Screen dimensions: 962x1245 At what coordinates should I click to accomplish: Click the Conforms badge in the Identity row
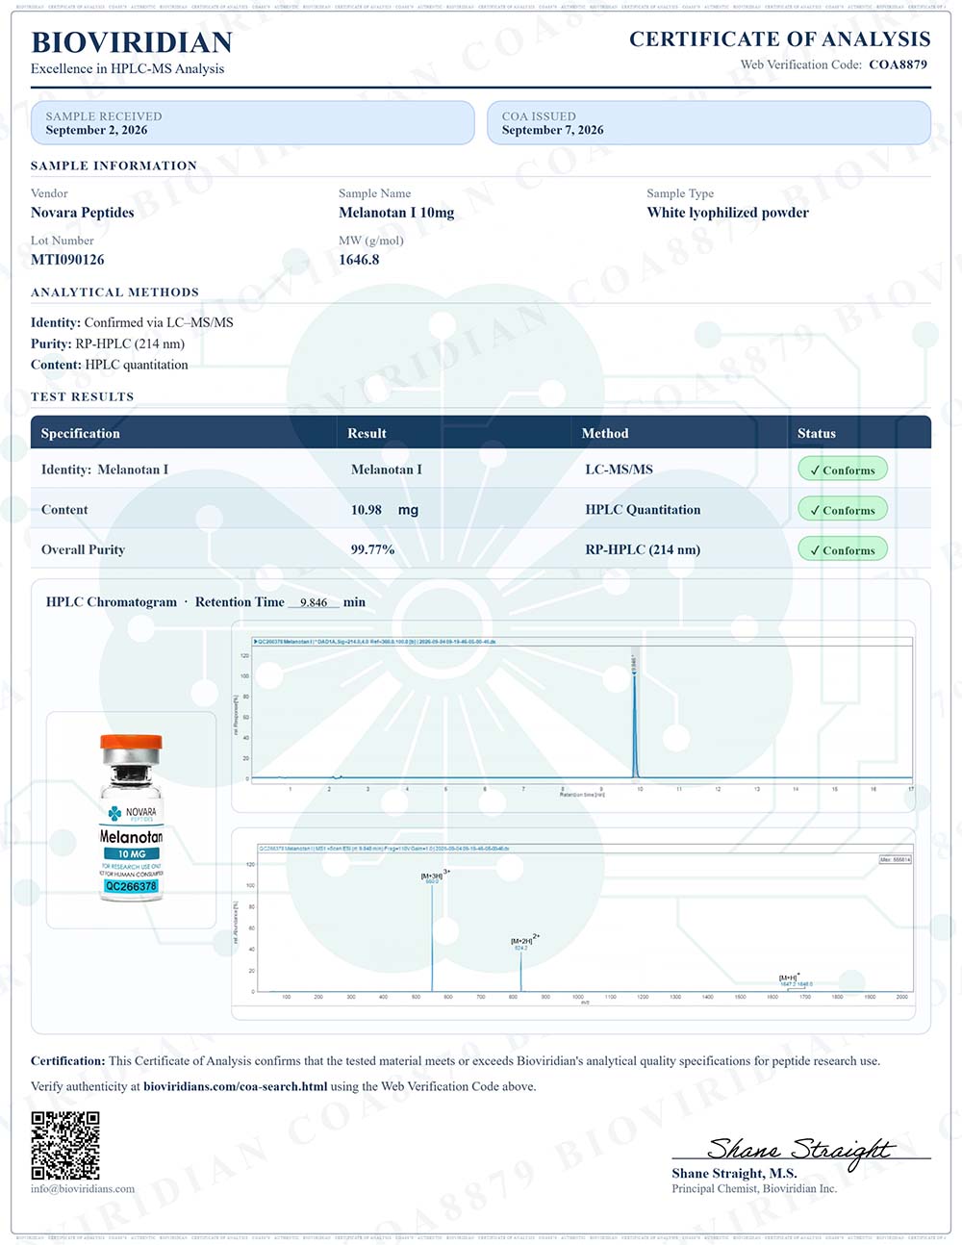point(843,470)
